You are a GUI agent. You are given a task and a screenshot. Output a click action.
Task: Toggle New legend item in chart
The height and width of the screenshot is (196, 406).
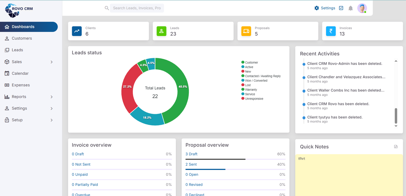tap(246, 72)
